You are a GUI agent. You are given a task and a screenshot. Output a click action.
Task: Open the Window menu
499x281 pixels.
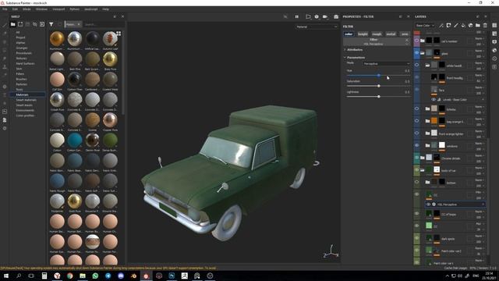[x=41, y=9]
